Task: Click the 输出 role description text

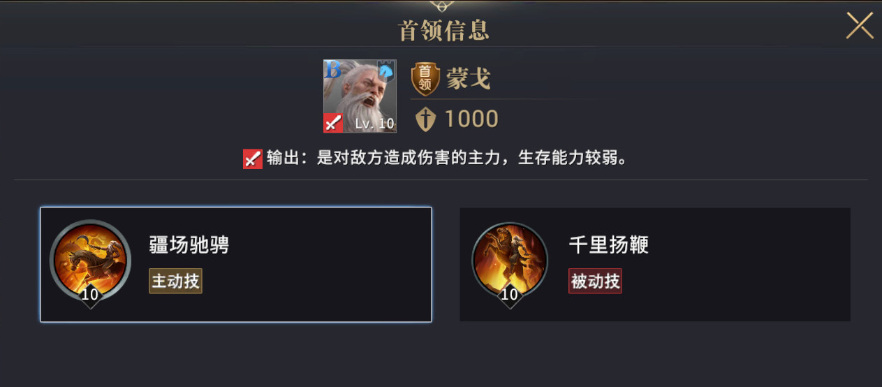Action: pyautogui.click(x=446, y=159)
